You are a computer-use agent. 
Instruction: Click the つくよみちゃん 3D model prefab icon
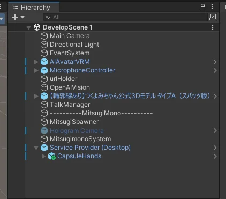44,96
